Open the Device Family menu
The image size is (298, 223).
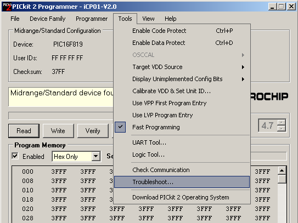48,19
